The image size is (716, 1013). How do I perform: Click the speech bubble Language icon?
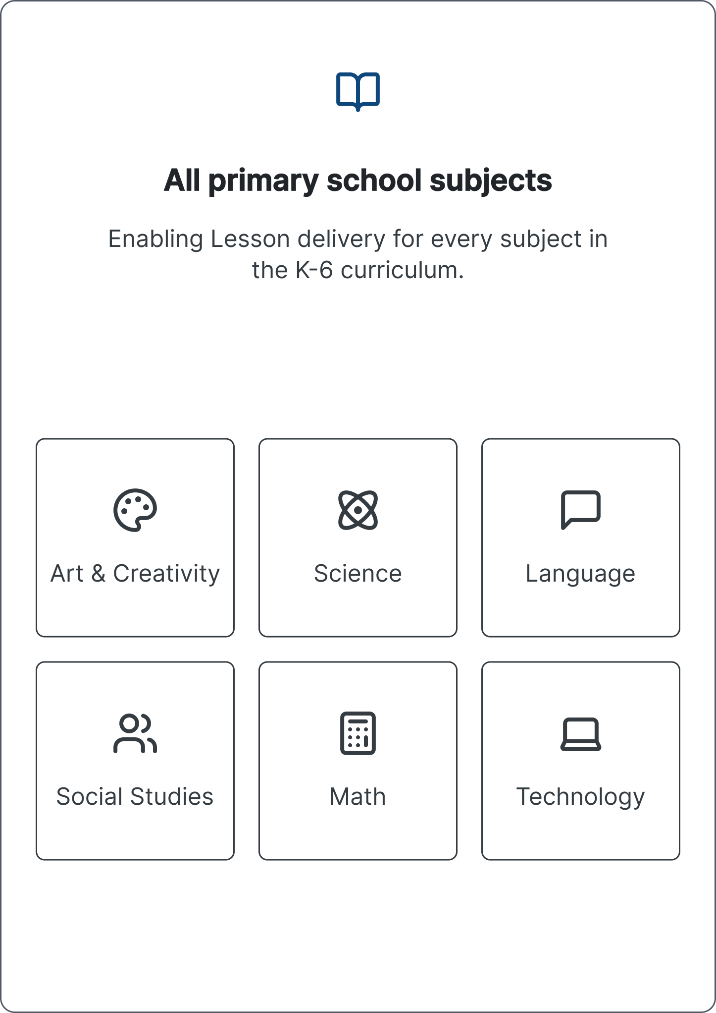click(581, 510)
